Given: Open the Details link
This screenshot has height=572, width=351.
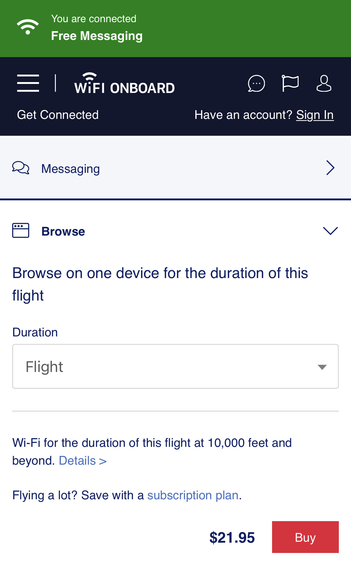Looking at the screenshot, I should (x=83, y=461).
